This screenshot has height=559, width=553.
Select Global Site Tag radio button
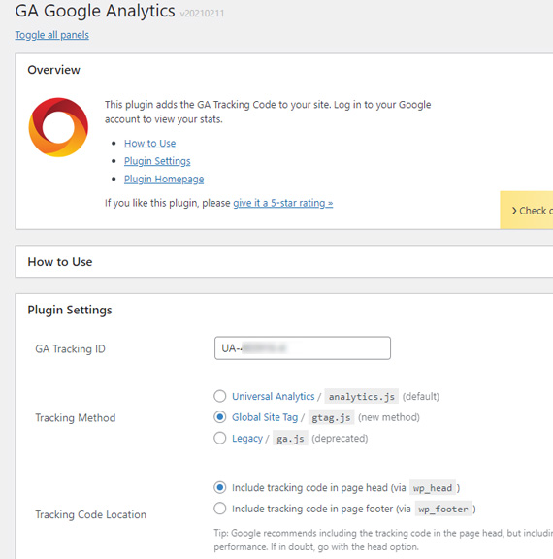pos(220,416)
